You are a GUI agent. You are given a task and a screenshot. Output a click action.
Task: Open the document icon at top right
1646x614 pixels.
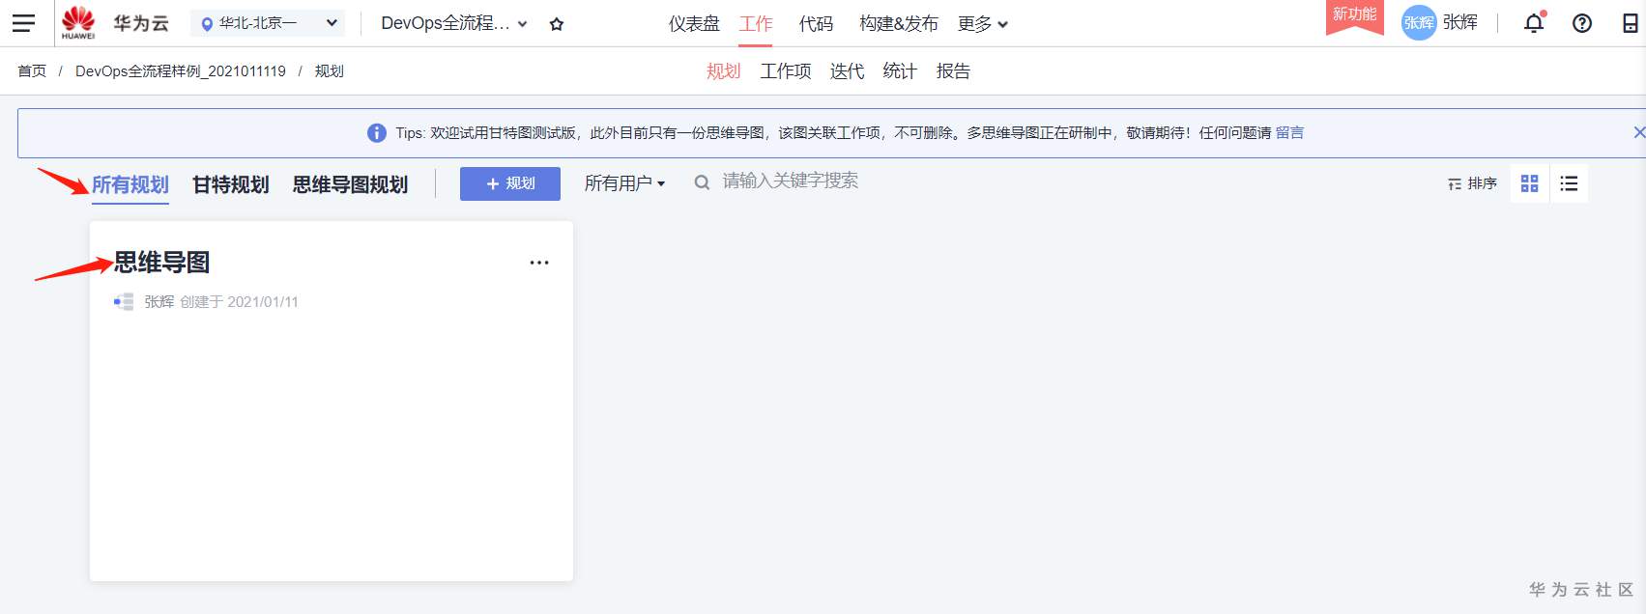[x=1631, y=23]
